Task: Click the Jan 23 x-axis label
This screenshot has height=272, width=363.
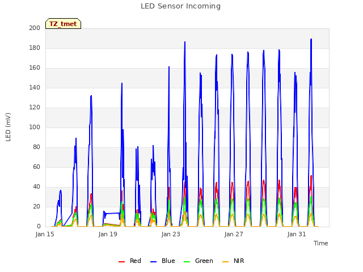Action: [x=171, y=234]
